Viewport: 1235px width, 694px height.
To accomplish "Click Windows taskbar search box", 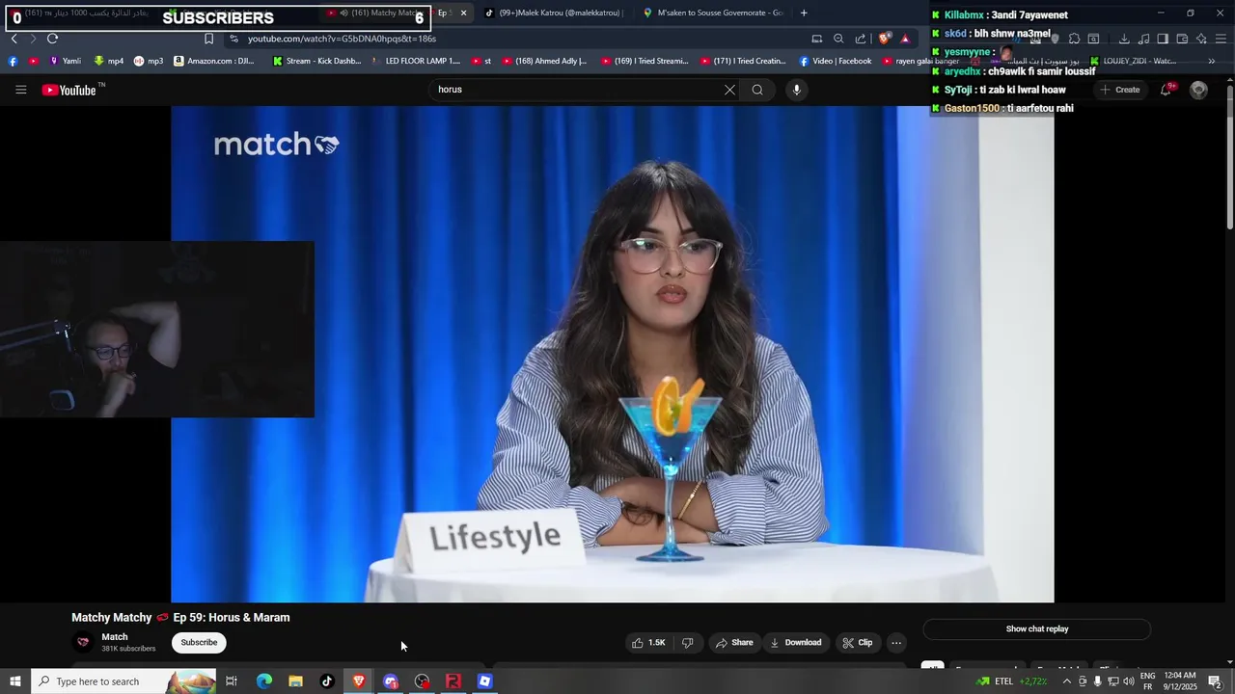I will [125, 681].
